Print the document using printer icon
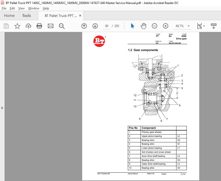 (39, 26)
